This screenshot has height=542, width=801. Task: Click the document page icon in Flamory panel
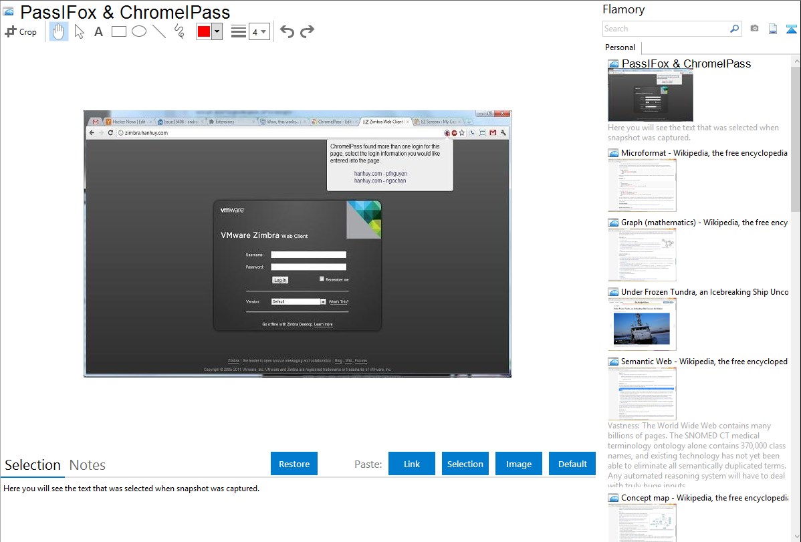point(773,29)
